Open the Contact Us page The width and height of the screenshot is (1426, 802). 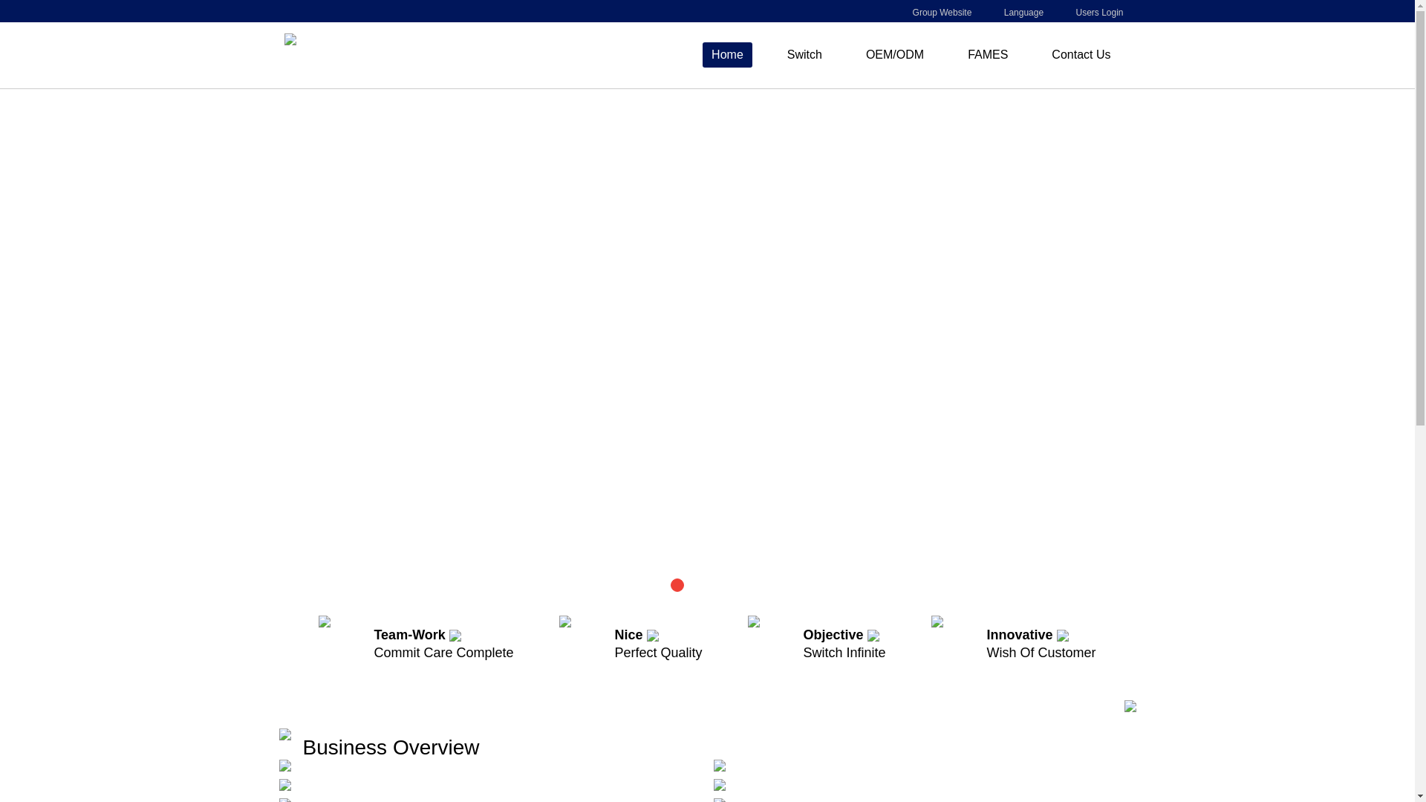click(1081, 55)
